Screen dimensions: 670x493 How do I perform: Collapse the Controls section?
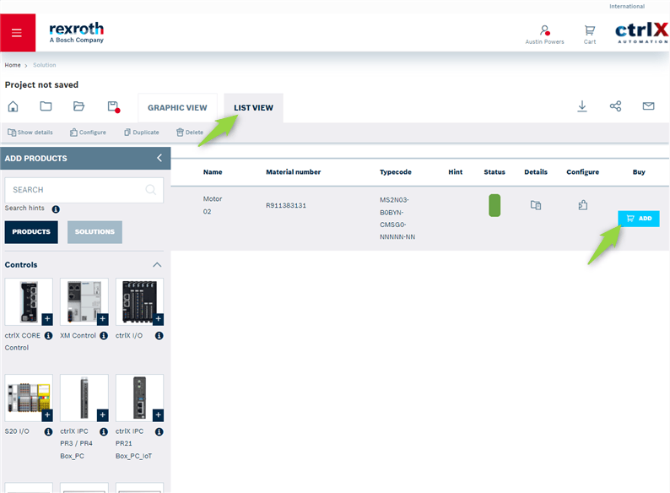click(x=157, y=265)
